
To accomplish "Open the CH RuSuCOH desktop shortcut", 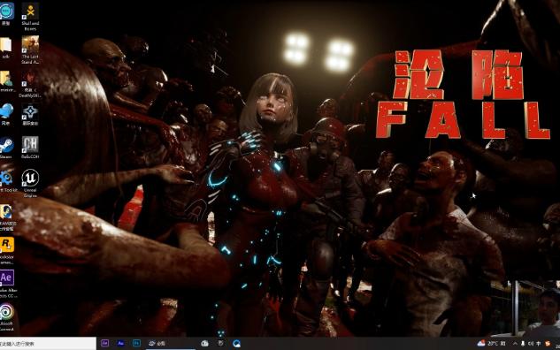I will (30, 147).
